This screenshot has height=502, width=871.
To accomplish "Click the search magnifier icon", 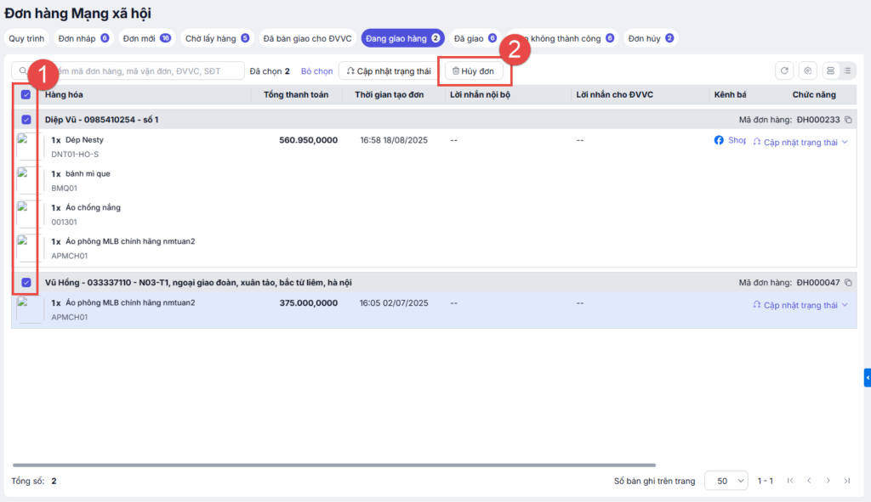I will (x=23, y=71).
